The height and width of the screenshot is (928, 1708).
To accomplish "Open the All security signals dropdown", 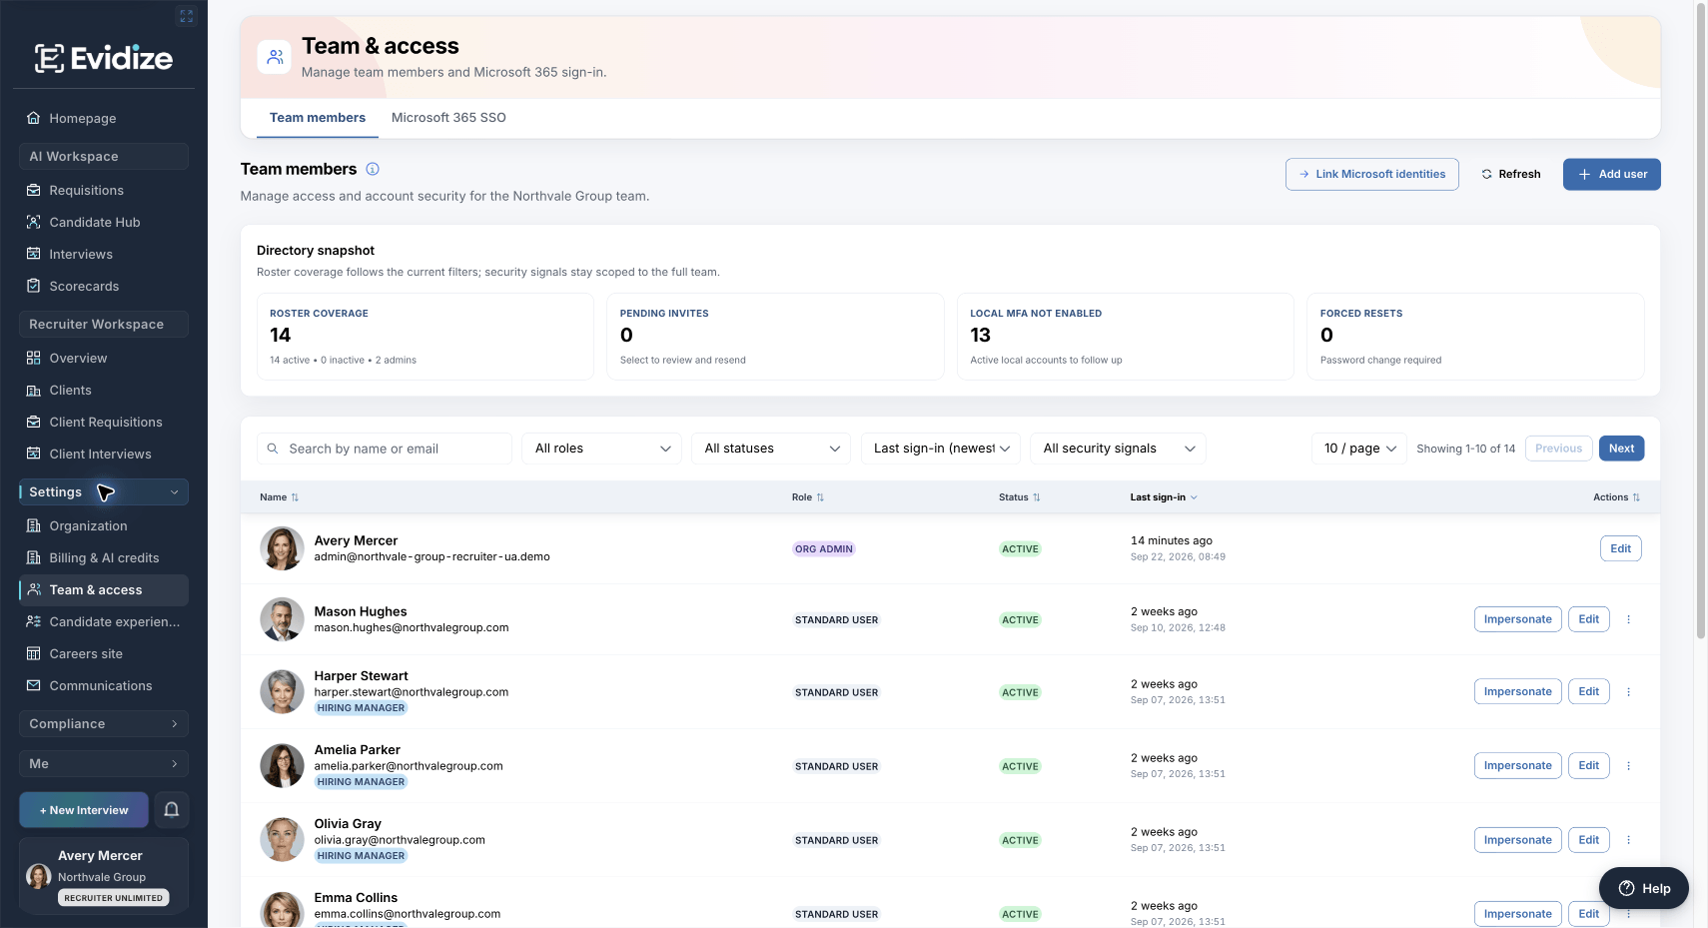I will click(1118, 449).
